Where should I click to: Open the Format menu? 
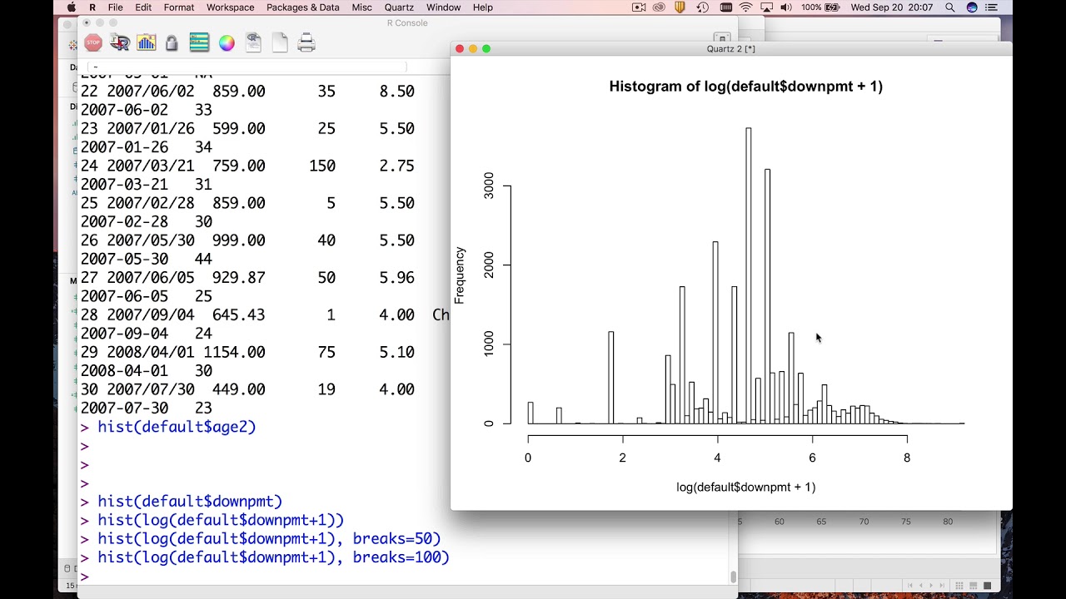[x=179, y=7]
